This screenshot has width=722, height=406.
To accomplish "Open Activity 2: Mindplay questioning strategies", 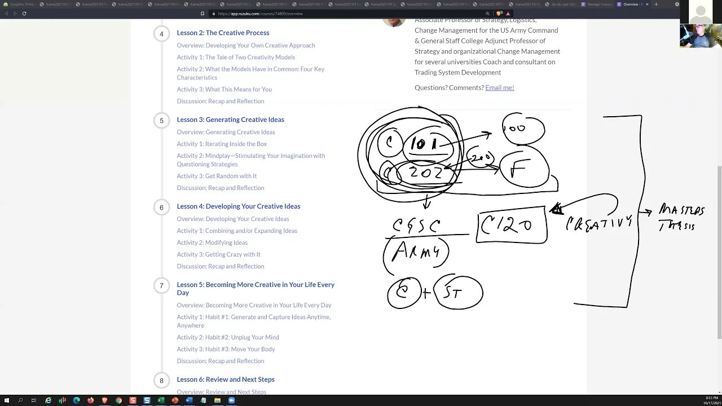I will point(251,160).
